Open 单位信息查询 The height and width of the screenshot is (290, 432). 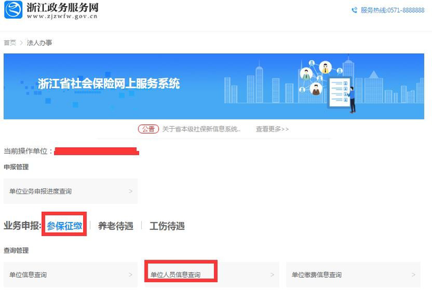point(70,274)
